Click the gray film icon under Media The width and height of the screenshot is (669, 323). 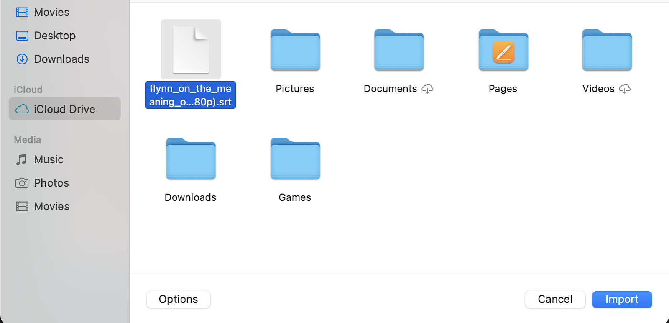click(x=22, y=206)
